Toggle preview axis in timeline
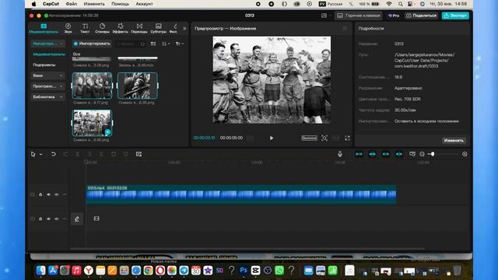Image resolution: width=498 pixels, height=280 pixels. (x=399, y=154)
